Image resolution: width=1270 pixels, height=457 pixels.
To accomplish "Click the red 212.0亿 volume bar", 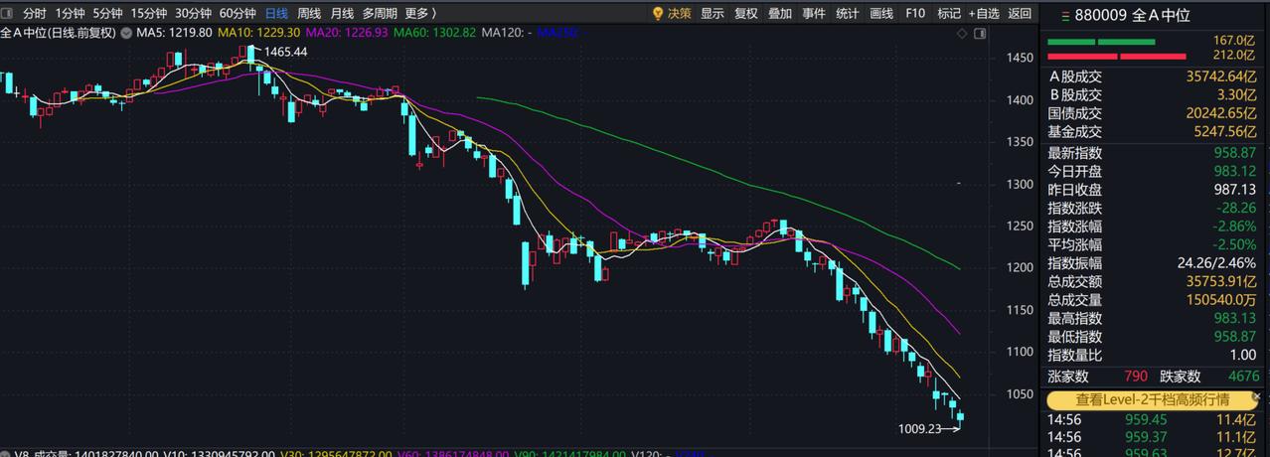I will (1117, 56).
